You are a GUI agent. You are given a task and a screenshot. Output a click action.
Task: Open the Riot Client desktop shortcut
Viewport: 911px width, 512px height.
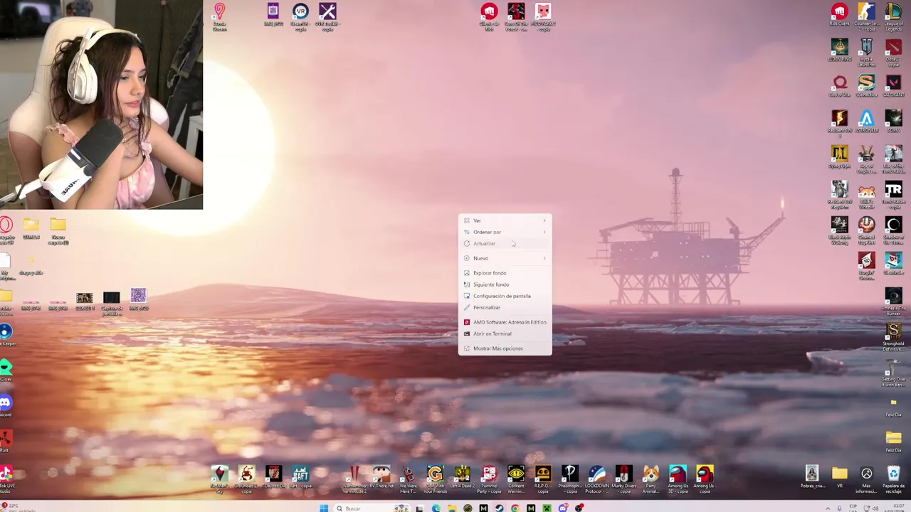[x=840, y=15]
